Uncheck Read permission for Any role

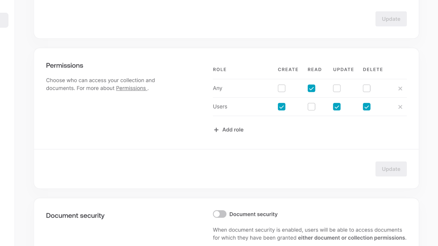pyautogui.click(x=311, y=88)
